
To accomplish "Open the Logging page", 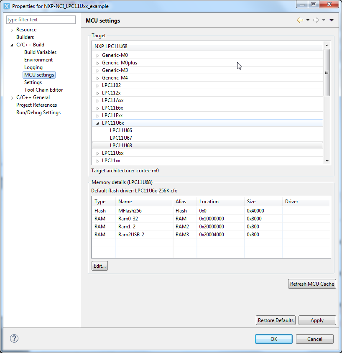I will pyautogui.click(x=33, y=67).
